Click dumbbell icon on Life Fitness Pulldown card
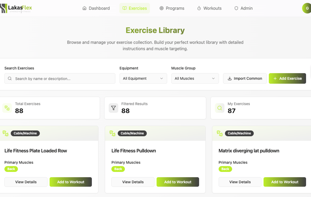 click(113, 133)
